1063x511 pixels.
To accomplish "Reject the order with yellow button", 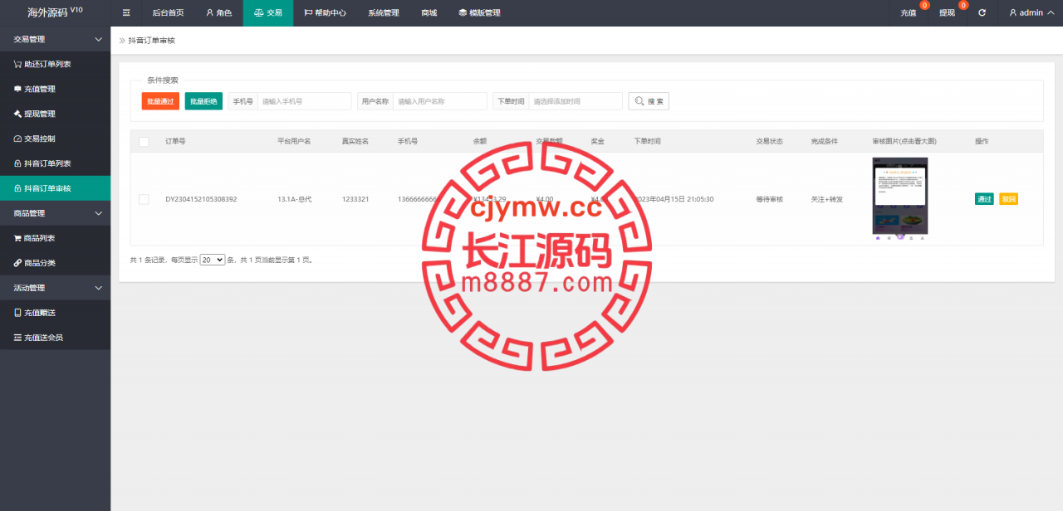I will (x=1009, y=199).
